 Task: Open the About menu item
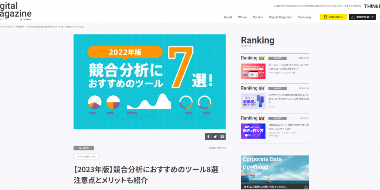tap(228, 17)
